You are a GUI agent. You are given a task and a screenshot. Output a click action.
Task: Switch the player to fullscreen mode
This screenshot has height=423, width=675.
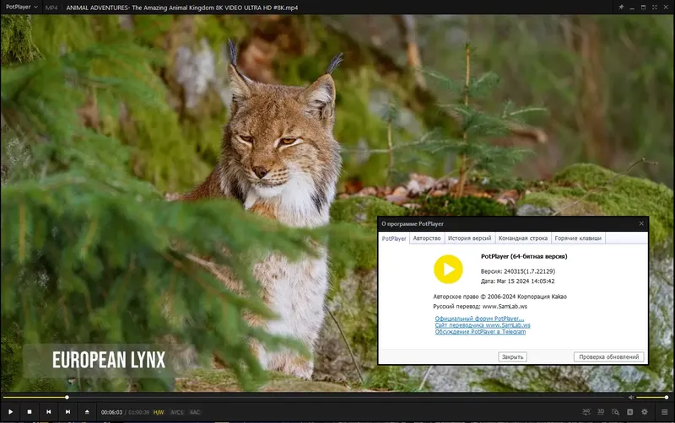pyautogui.click(x=655, y=8)
